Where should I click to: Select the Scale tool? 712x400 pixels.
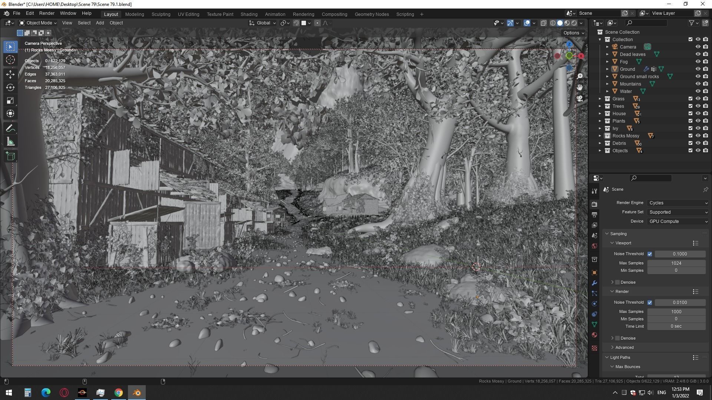pyautogui.click(x=10, y=101)
